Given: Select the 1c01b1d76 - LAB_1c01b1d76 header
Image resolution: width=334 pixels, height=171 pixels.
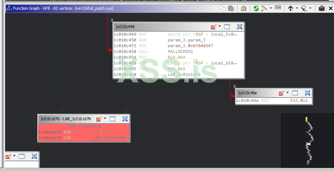Looking at the screenshot, I should point(84,119).
